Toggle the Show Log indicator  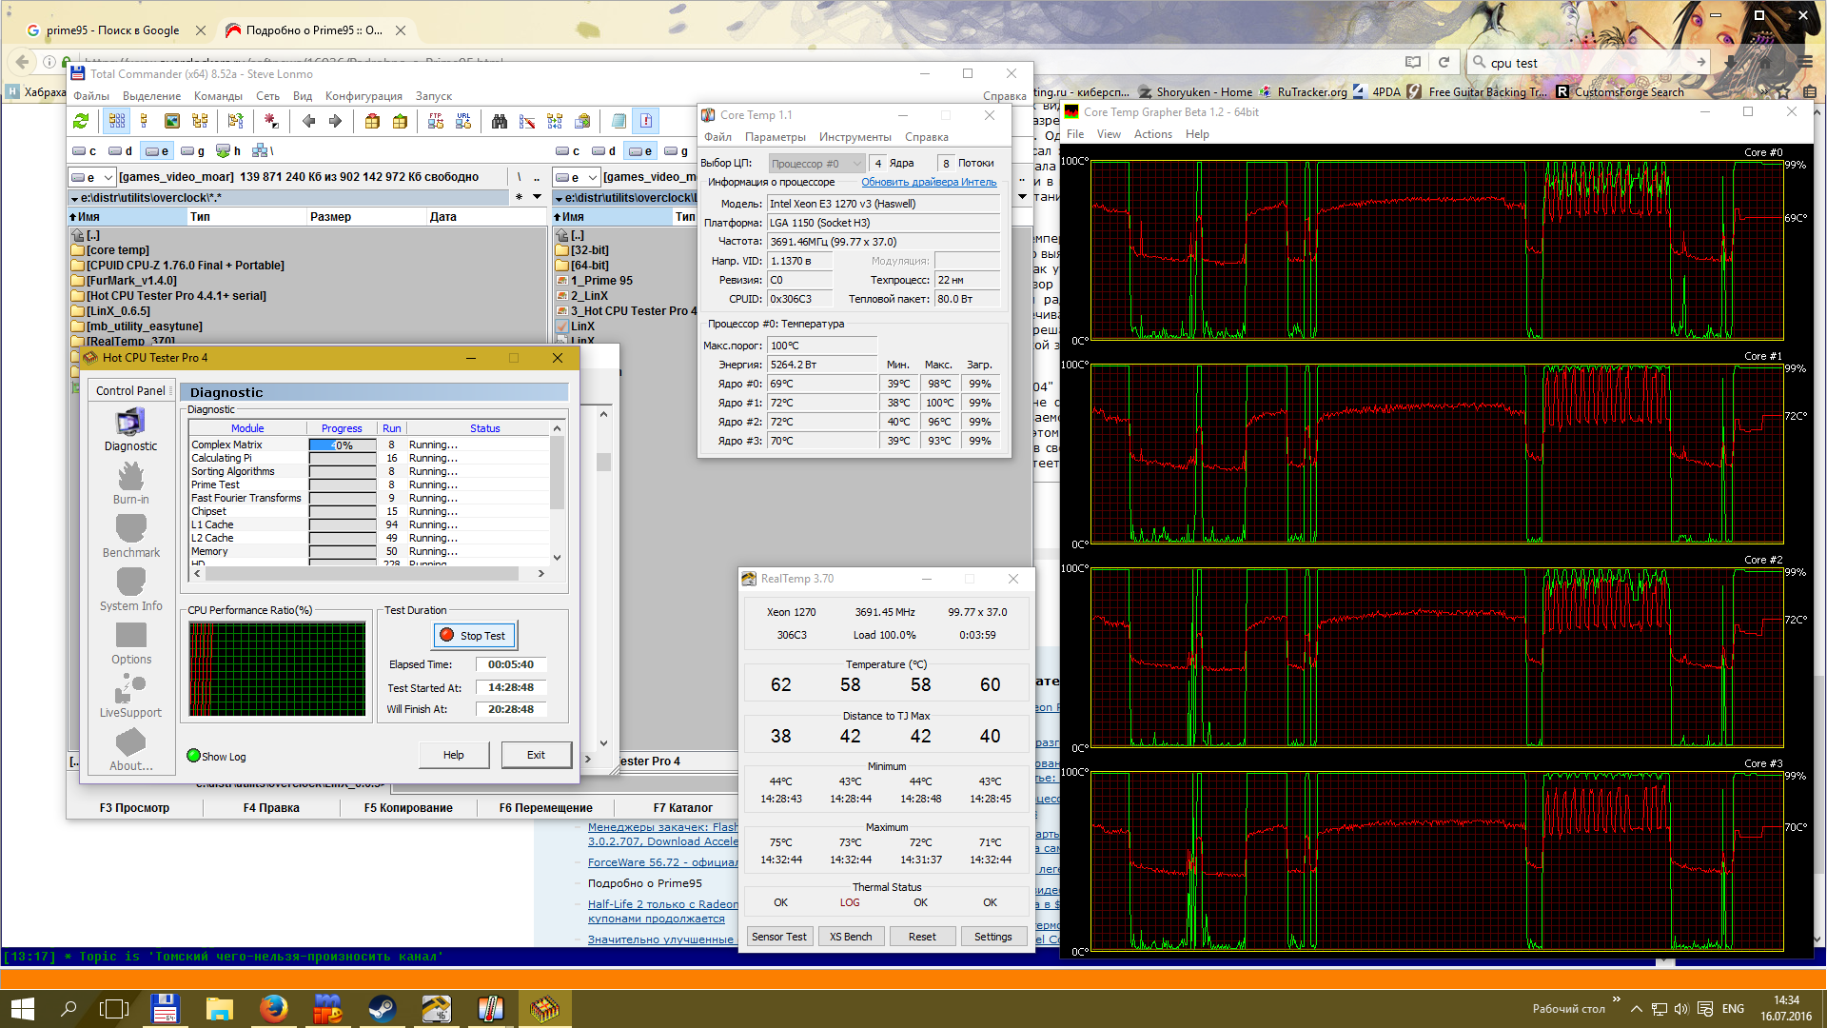(x=194, y=757)
